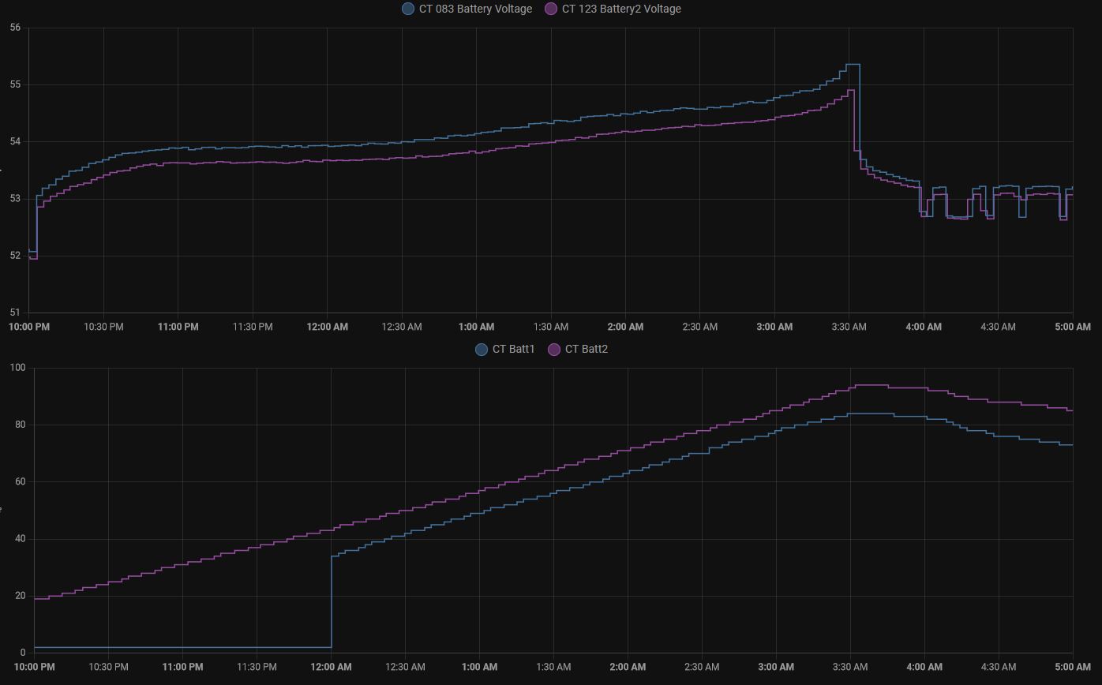
Task: Click 10:00 PM tick on voltage chart
Action: point(29,327)
